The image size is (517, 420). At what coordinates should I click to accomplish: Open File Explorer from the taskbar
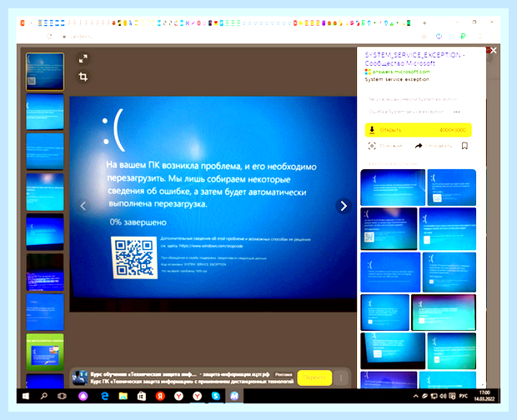[x=123, y=396]
